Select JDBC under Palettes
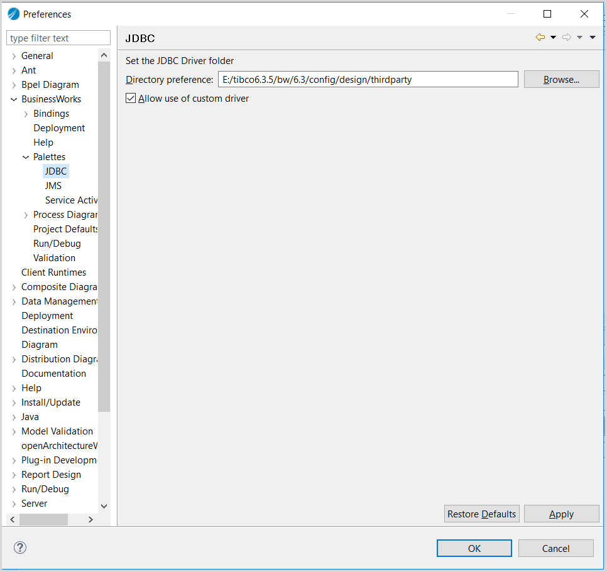The image size is (607, 572). 56,171
